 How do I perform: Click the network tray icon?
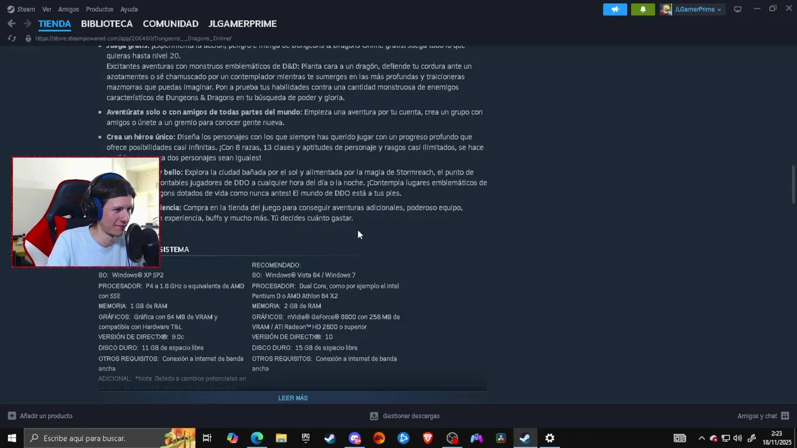[726, 438]
